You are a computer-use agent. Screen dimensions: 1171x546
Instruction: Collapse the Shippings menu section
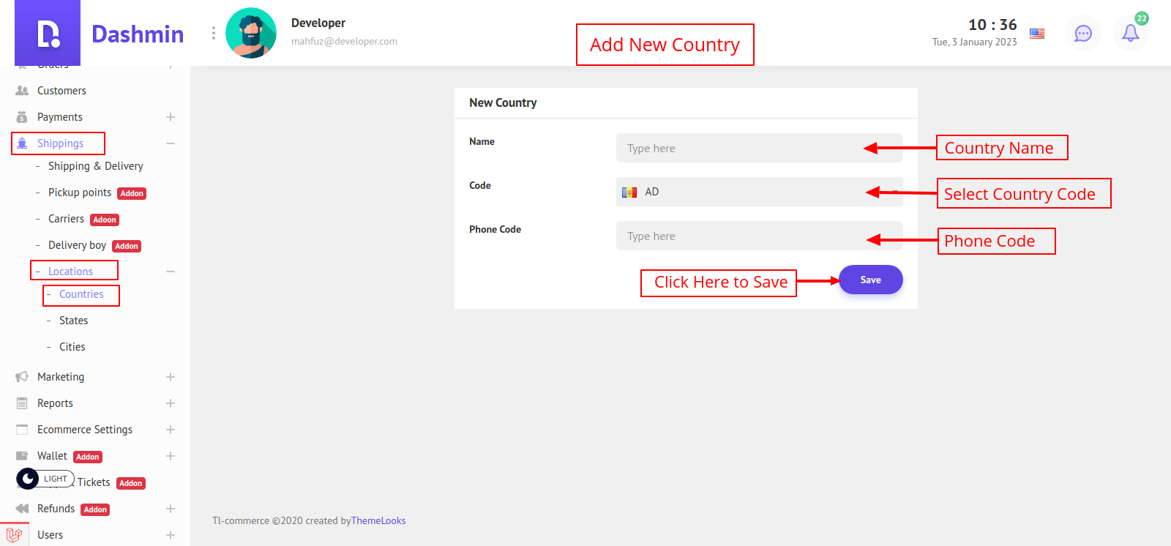pyautogui.click(x=171, y=143)
